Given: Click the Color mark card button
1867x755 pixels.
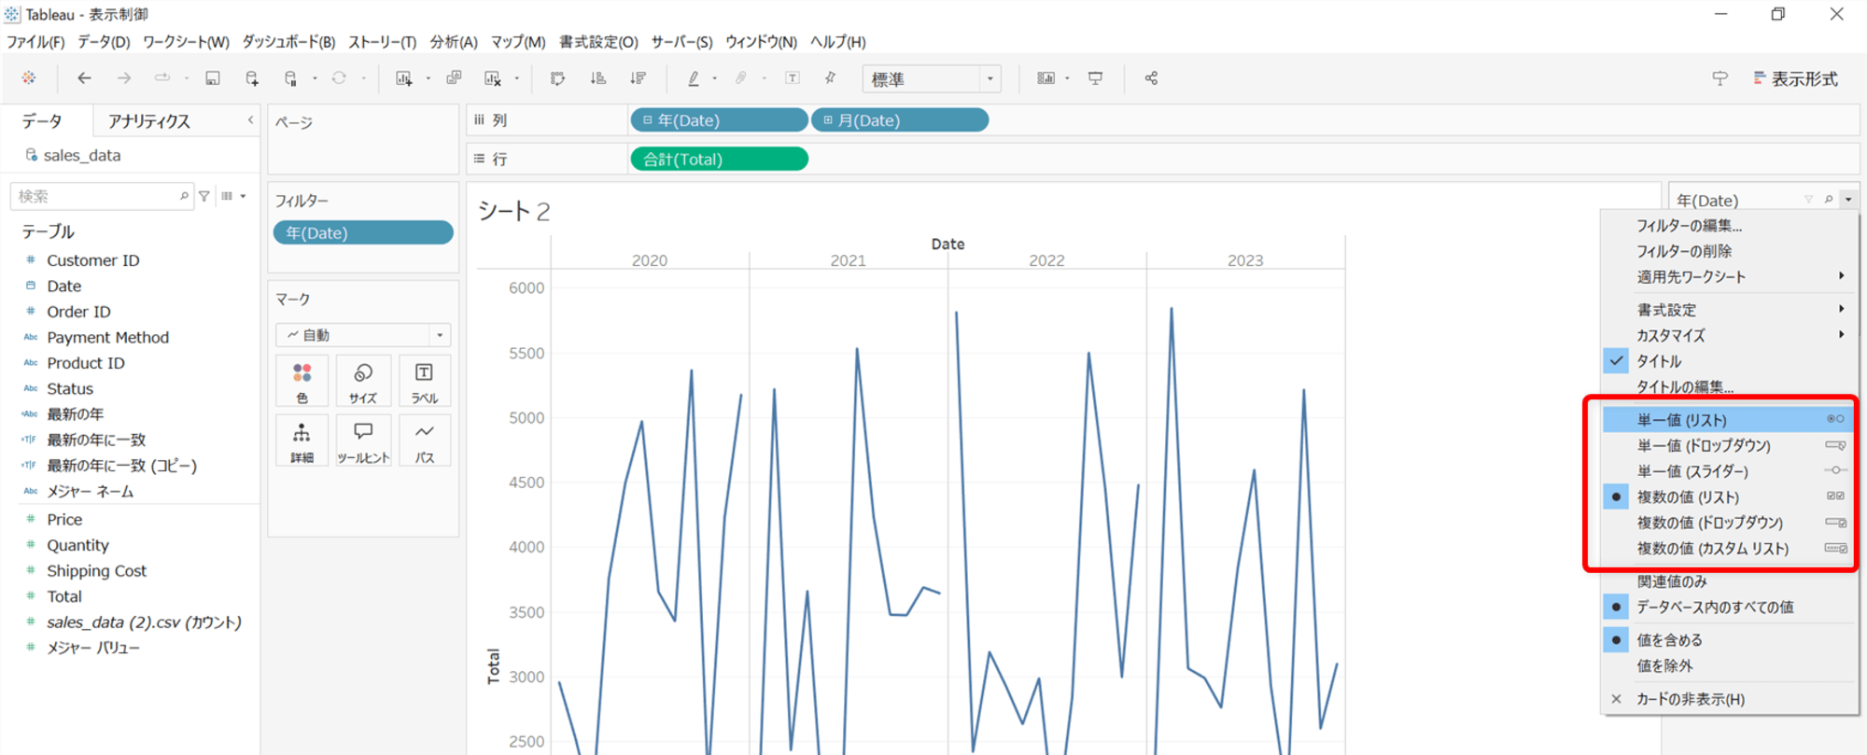Looking at the screenshot, I should tap(302, 381).
